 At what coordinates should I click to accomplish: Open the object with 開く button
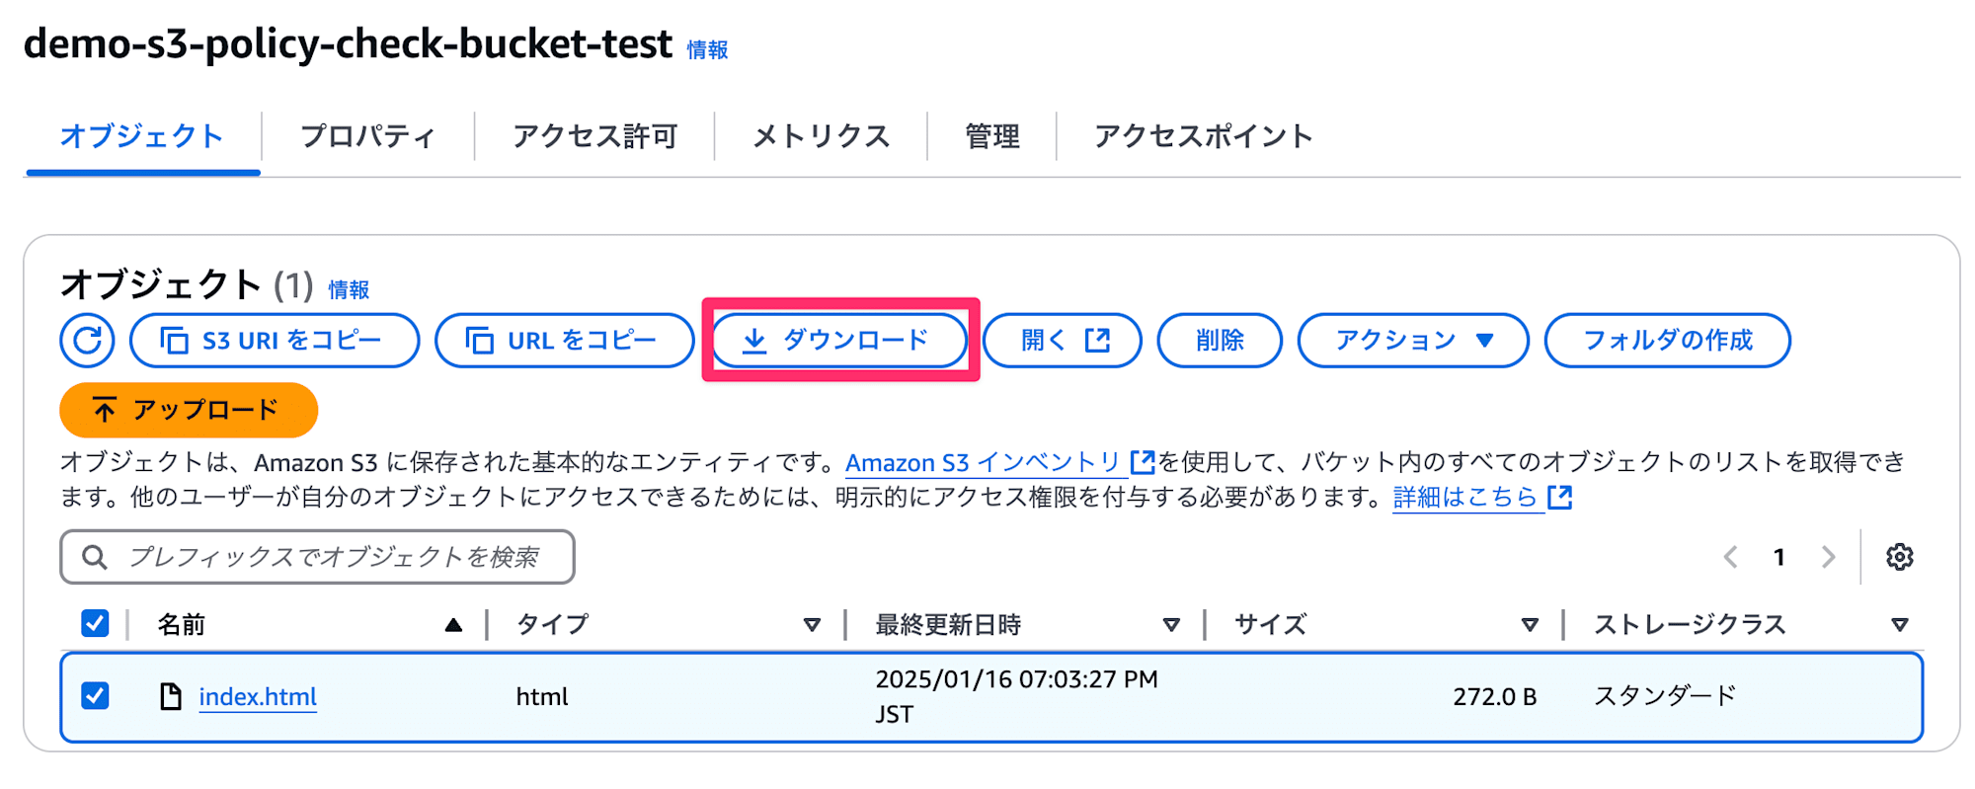1063,341
